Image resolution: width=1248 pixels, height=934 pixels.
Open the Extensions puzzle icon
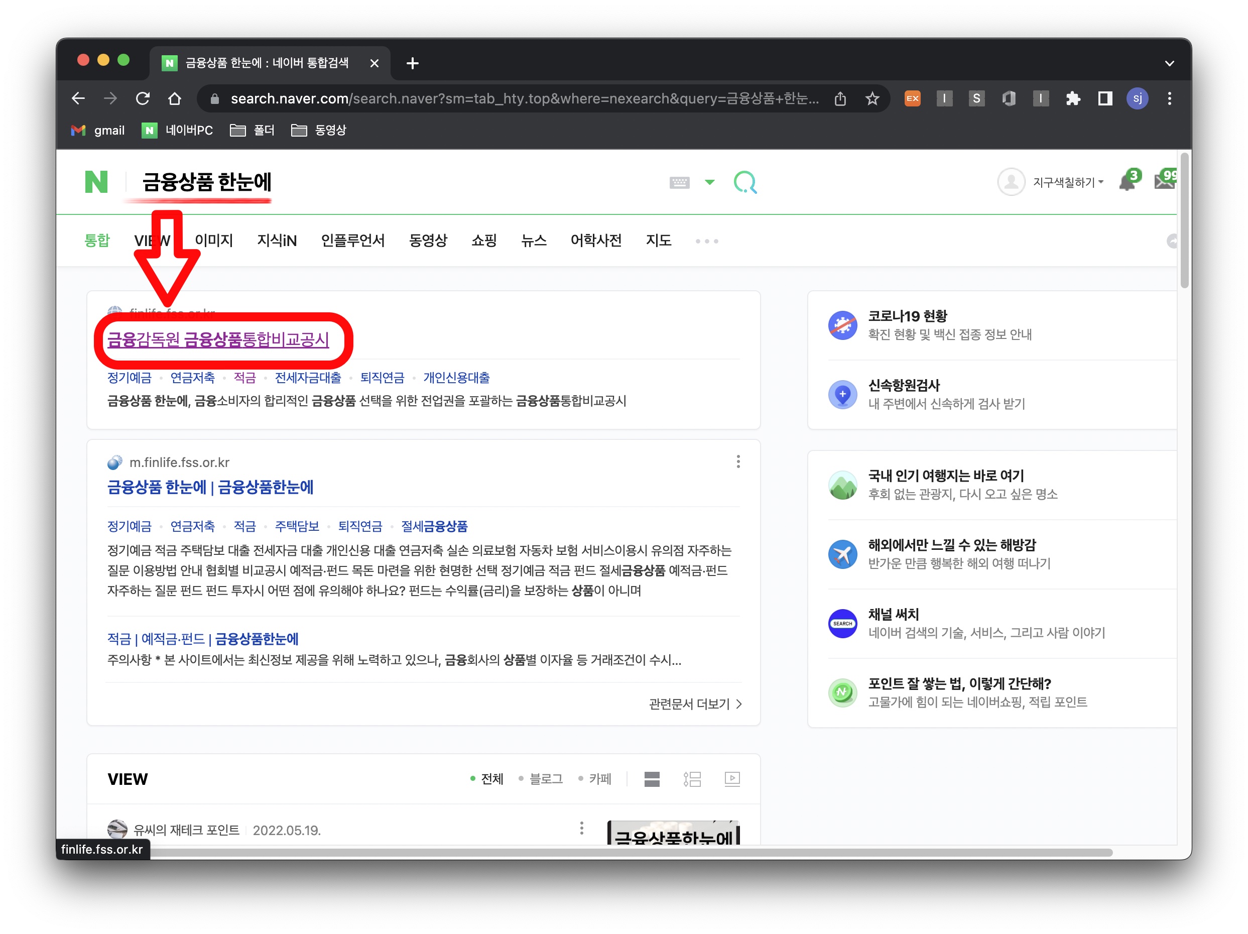tap(1072, 99)
